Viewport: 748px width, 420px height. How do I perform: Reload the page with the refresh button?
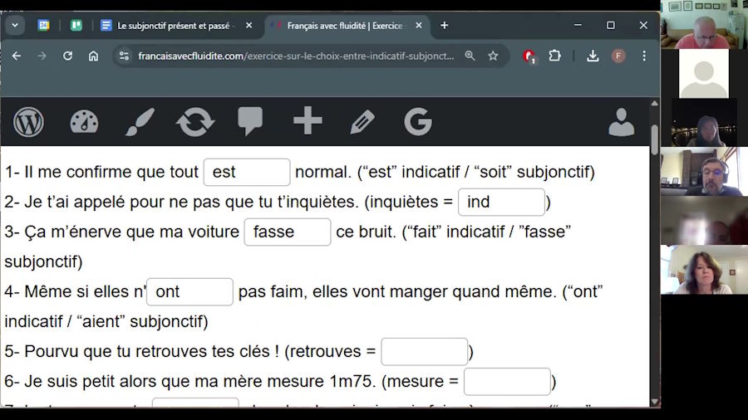coord(67,56)
